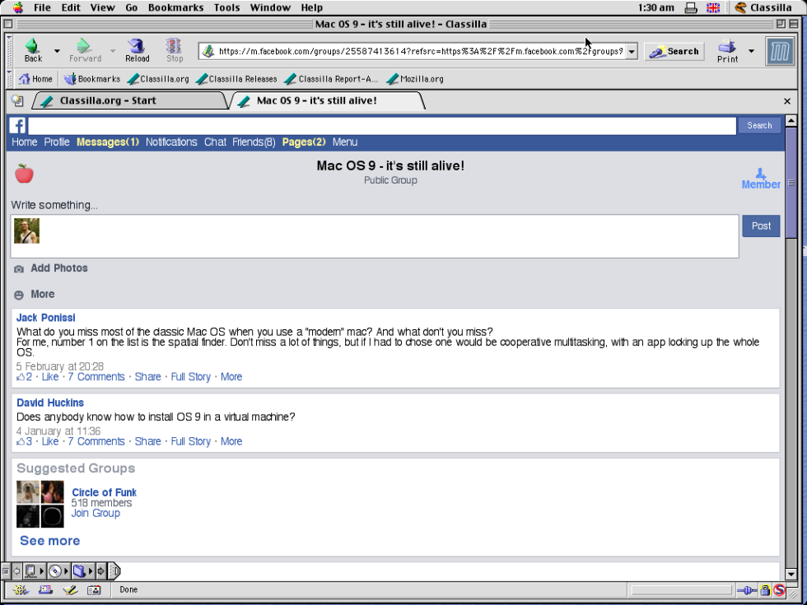Open the Print options dropdown arrow
807x605 pixels.
(751, 51)
